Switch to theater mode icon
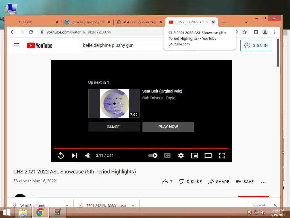This screenshot has height=218, width=290. click(x=208, y=156)
